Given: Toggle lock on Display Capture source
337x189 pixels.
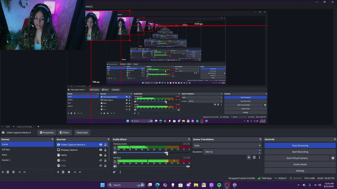Looking at the screenshot, I should click(x=105, y=150).
